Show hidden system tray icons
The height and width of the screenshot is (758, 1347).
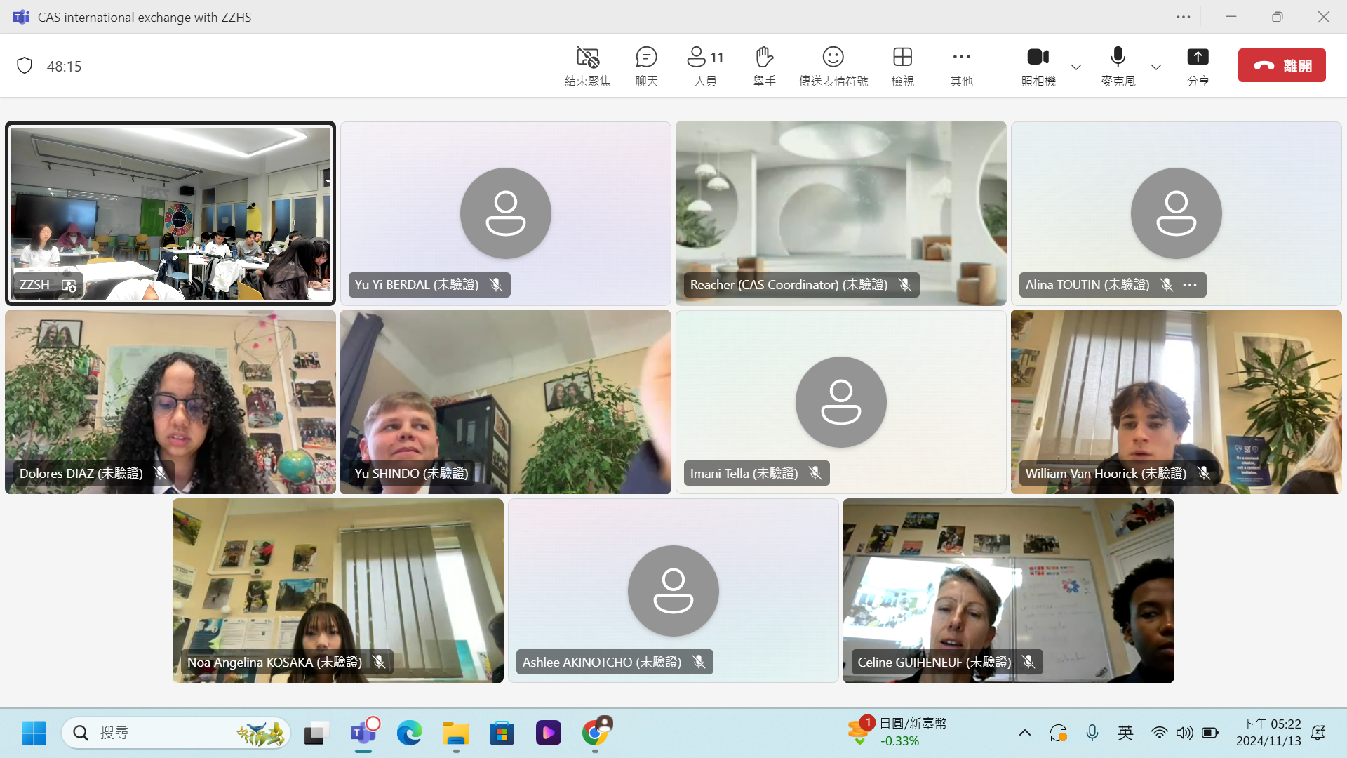pyautogui.click(x=1024, y=733)
